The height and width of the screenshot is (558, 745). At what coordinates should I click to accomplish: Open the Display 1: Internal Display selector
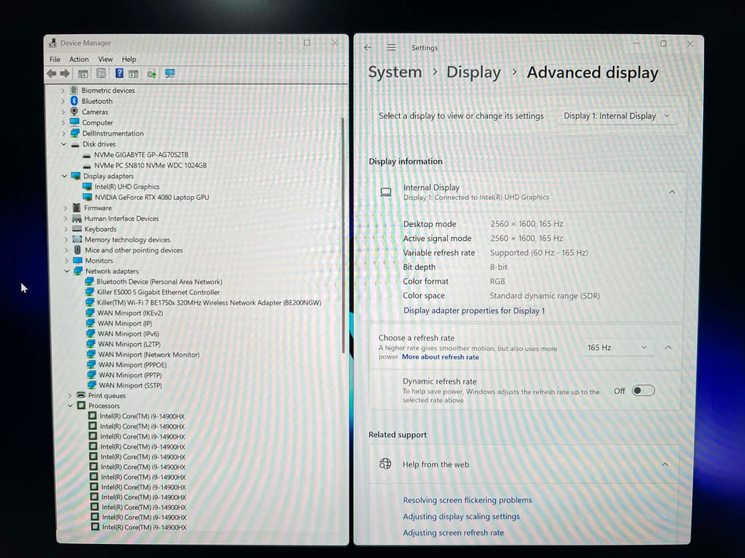[x=617, y=116]
